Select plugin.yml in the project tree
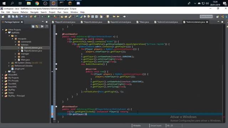Image resolution: width=228 pixels, height=128 pixels. click(x=20, y=69)
